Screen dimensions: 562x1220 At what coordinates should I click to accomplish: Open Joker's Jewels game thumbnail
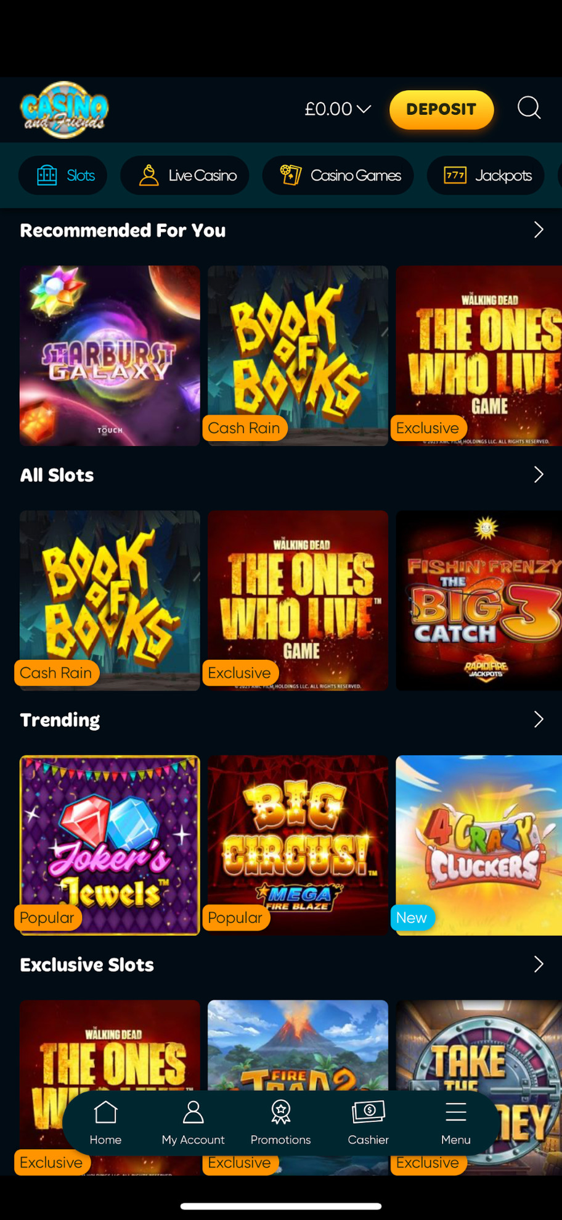[110, 845]
